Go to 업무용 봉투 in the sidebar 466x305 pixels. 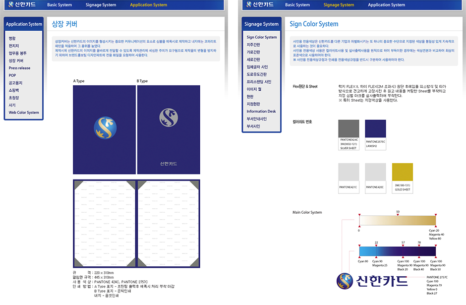(17, 53)
